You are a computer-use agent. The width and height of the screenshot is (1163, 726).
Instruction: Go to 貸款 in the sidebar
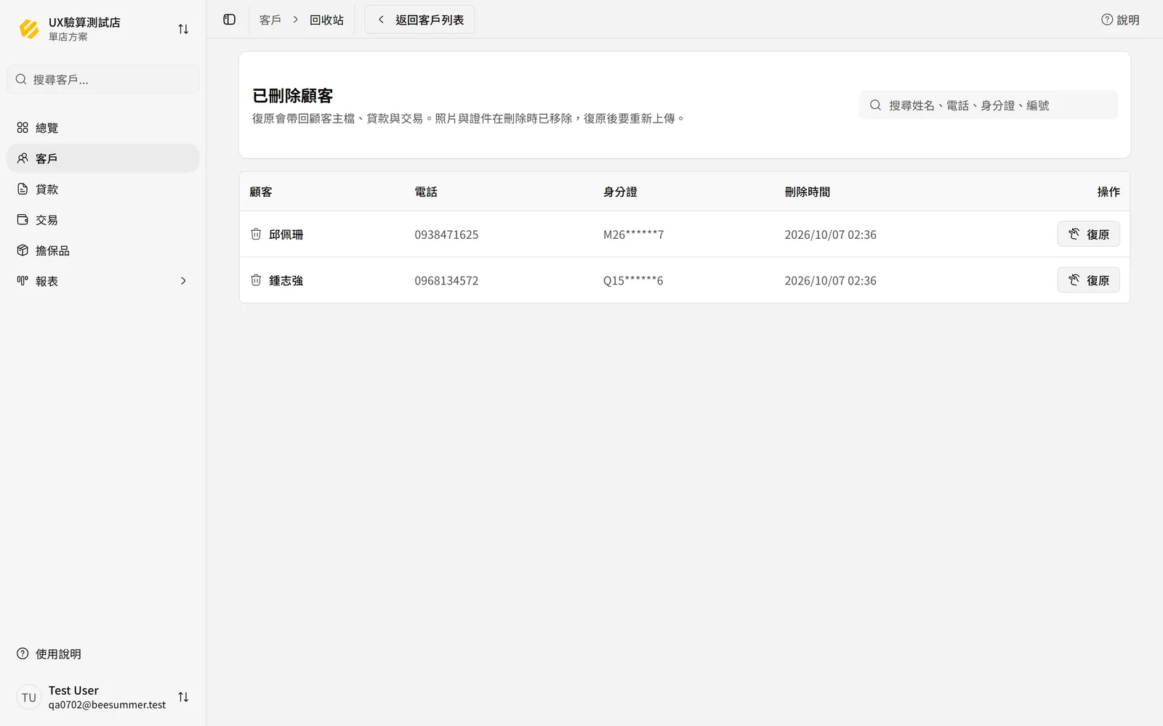pos(103,189)
